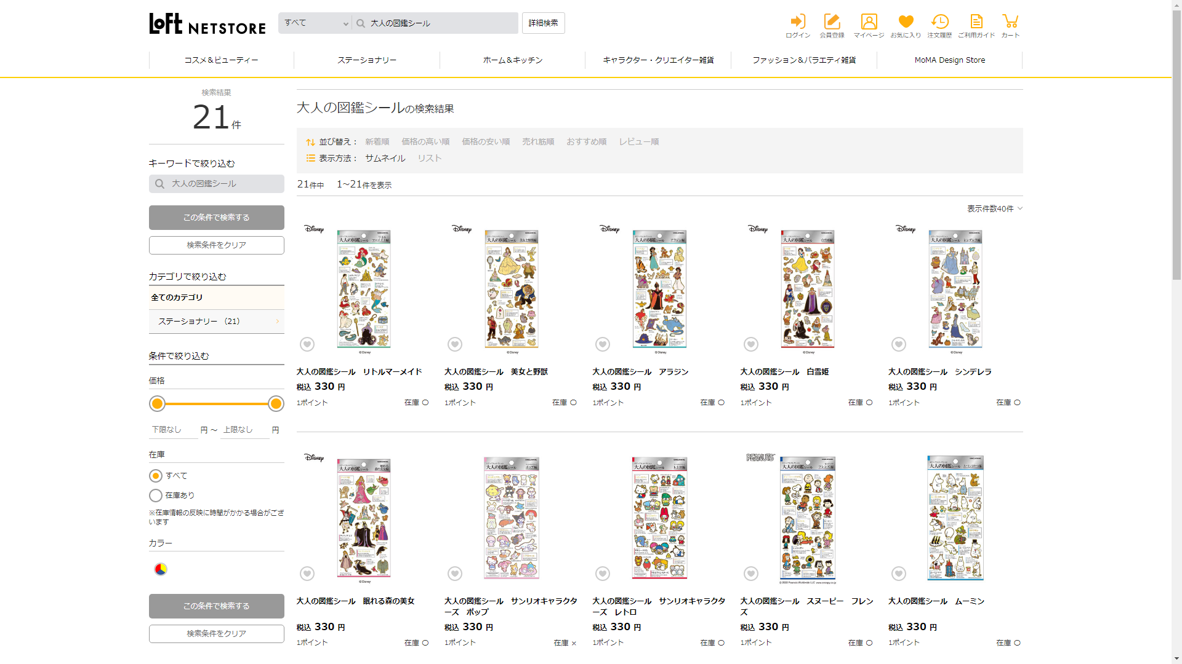Click the magnifier icon in header search
The width and height of the screenshot is (1182, 664).
(x=361, y=23)
